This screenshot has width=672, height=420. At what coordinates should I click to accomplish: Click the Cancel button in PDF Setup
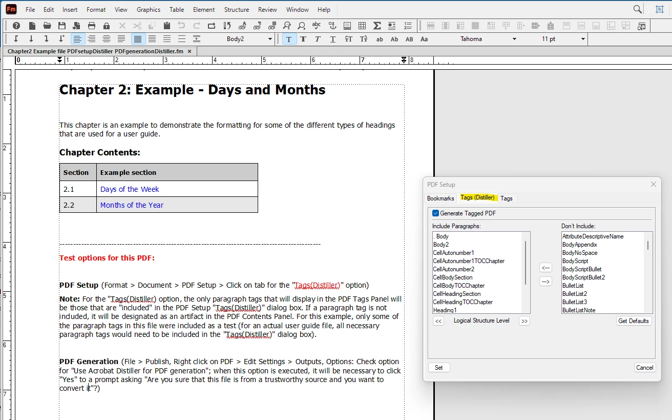click(x=644, y=368)
